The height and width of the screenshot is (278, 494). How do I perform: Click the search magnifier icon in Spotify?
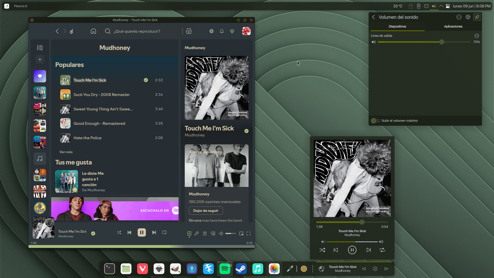pyautogui.click(x=108, y=31)
